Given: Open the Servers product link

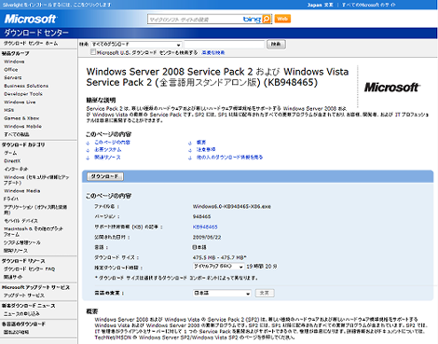Looking at the screenshot, I should pyautogui.click(x=13, y=77).
